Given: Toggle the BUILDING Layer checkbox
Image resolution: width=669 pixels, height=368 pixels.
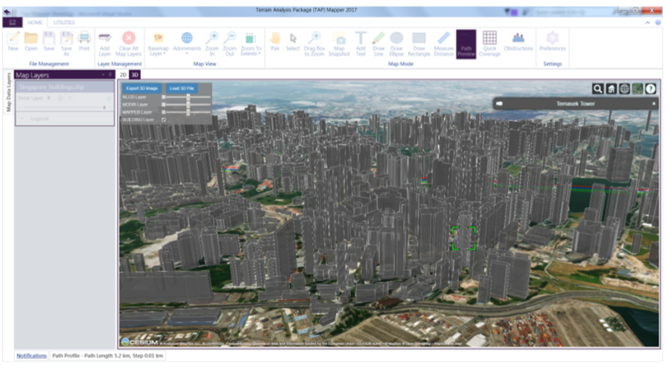Looking at the screenshot, I should pos(164,120).
